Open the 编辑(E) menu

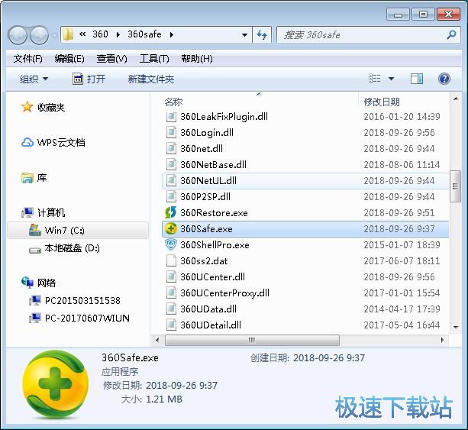[69, 59]
